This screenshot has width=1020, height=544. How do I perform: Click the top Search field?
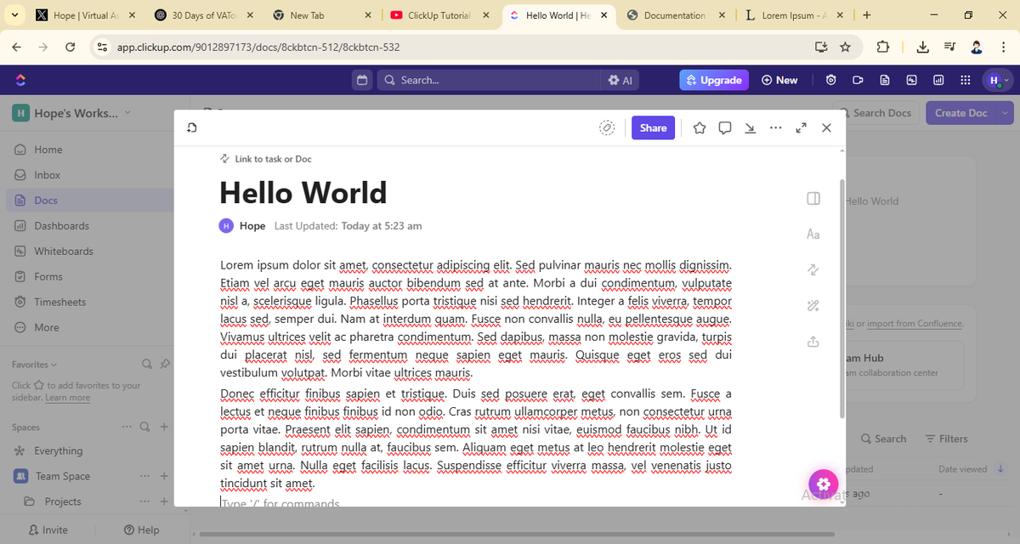coord(488,80)
